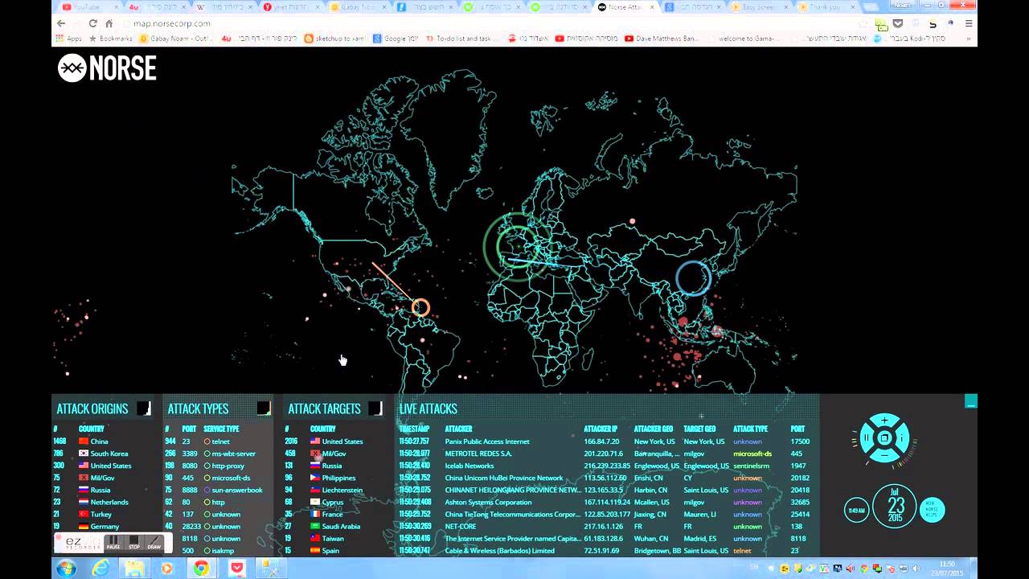The height and width of the screenshot is (579, 1029).
Task: Reload the page
Action: point(93,23)
